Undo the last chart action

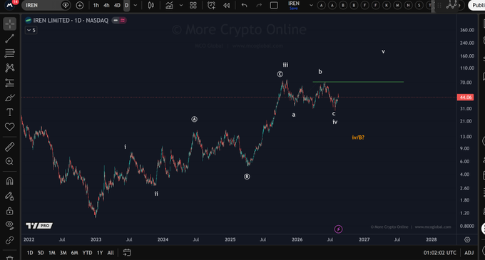click(244, 5)
